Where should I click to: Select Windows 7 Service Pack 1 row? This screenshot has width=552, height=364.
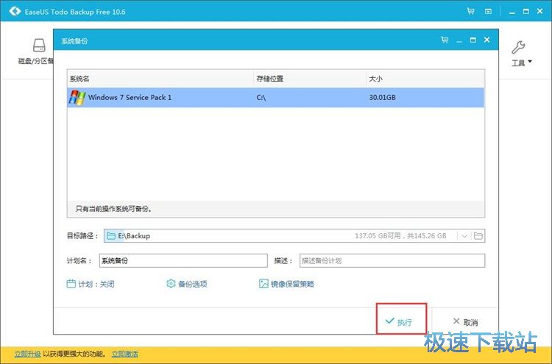[276, 97]
